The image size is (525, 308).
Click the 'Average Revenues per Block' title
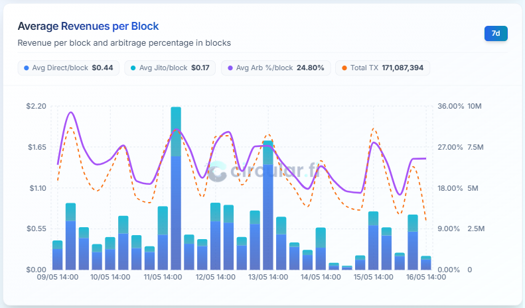88,26
